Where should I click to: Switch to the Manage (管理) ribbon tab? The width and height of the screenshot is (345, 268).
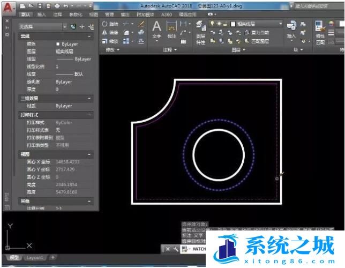tap(109, 15)
